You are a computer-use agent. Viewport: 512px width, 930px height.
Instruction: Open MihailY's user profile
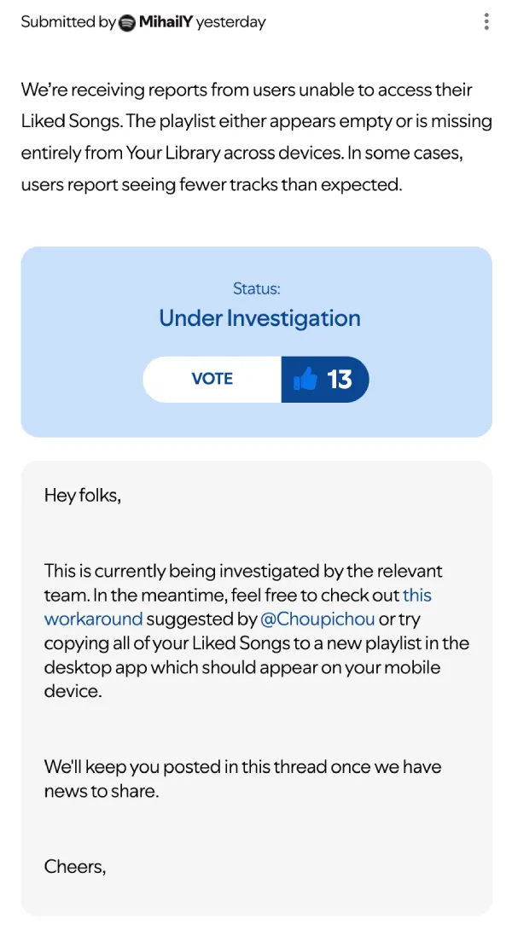166,23
